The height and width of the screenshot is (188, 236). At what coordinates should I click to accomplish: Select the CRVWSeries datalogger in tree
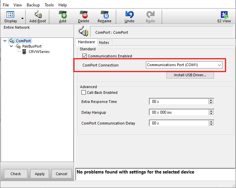pos(39,52)
